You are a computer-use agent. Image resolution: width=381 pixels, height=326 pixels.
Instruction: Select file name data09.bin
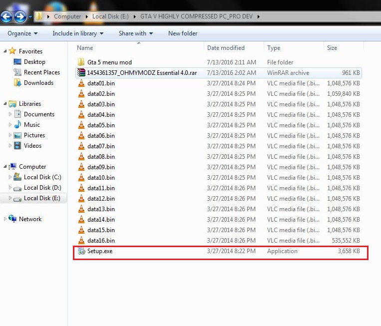[x=101, y=167]
